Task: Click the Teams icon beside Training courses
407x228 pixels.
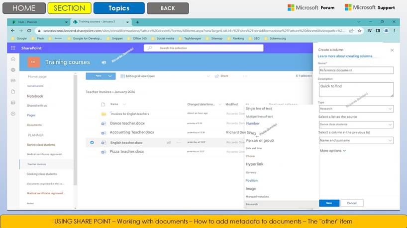Action: 104,62
